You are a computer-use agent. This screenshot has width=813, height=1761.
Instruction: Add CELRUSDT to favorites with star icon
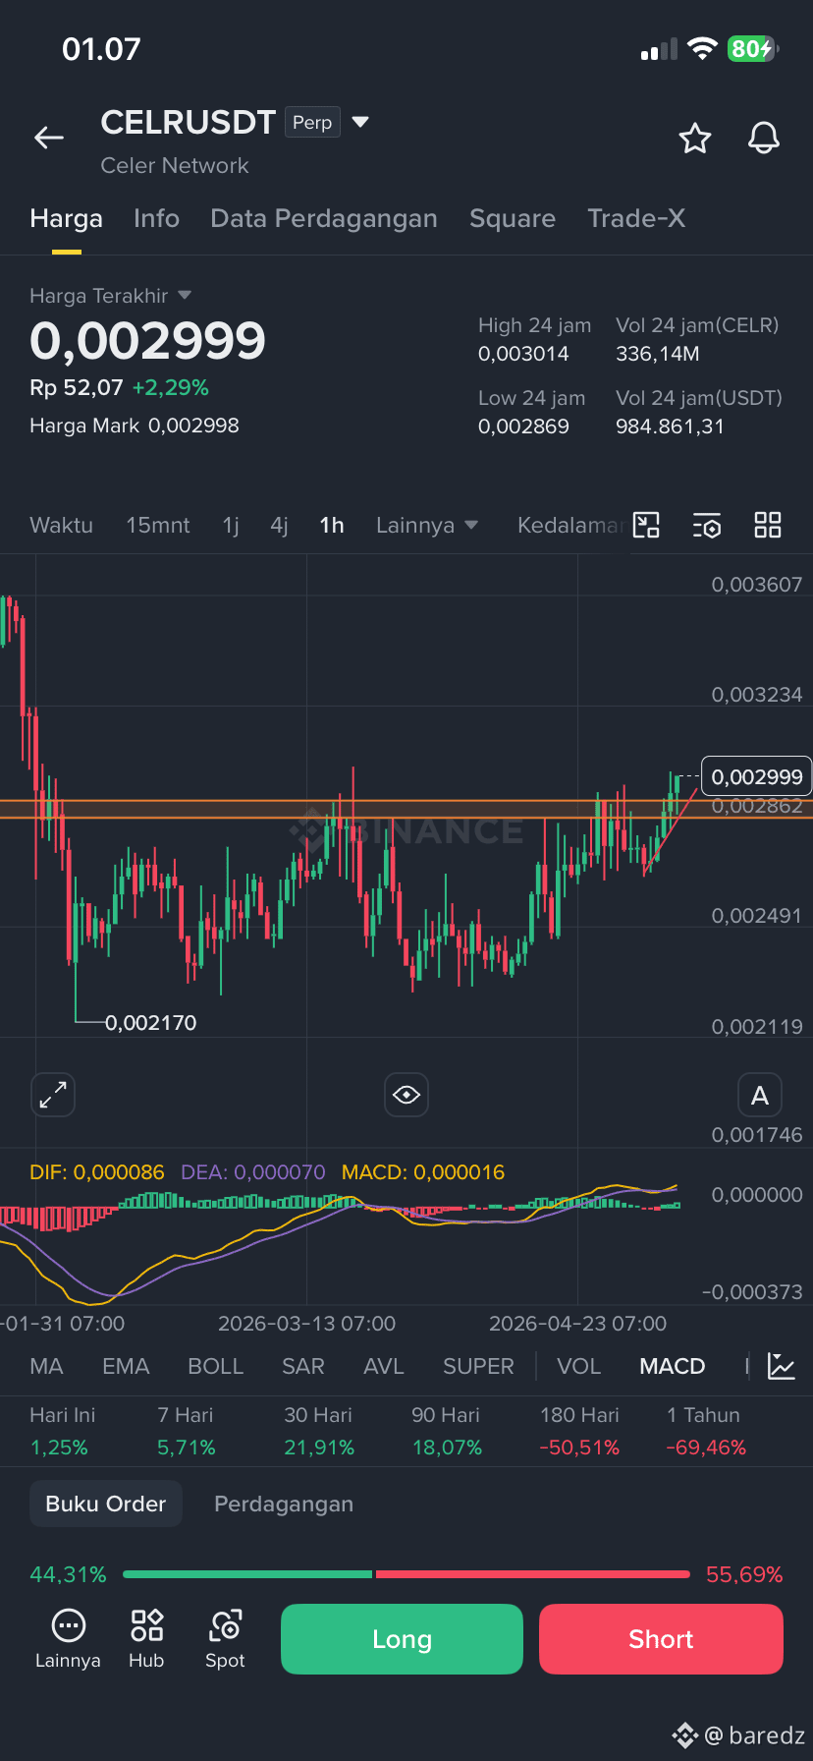[695, 139]
